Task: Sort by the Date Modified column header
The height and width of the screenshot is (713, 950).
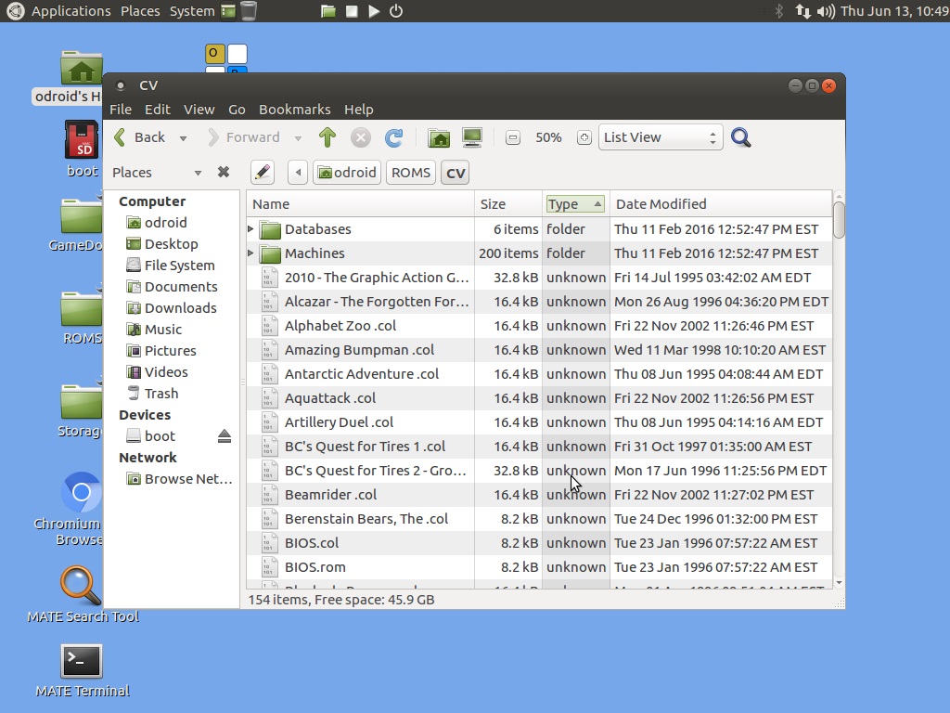Action: [x=661, y=204]
